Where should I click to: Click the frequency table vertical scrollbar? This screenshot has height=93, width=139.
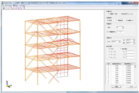click(x=135, y=73)
